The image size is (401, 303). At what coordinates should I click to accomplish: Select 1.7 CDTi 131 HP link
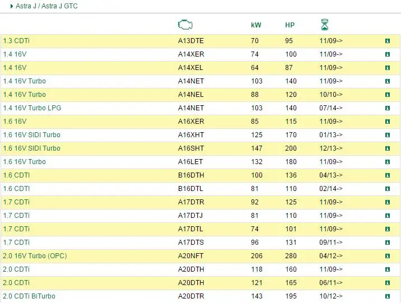16,243
